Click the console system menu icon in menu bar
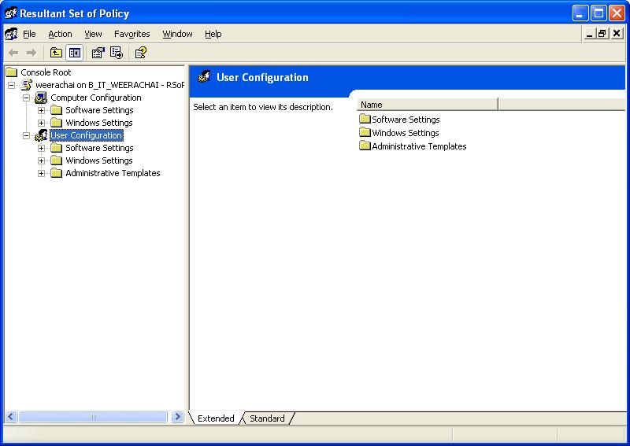This screenshot has height=446, width=630. (x=11, y=34)
